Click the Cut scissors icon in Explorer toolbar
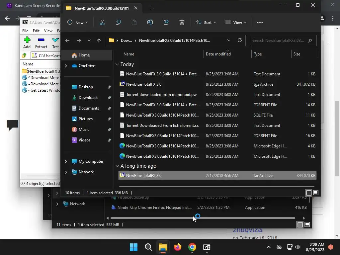This screenshot has height=255, width=340. coord(102,22)
